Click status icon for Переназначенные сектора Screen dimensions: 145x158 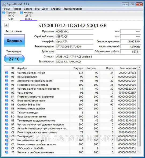pos(7,85)
